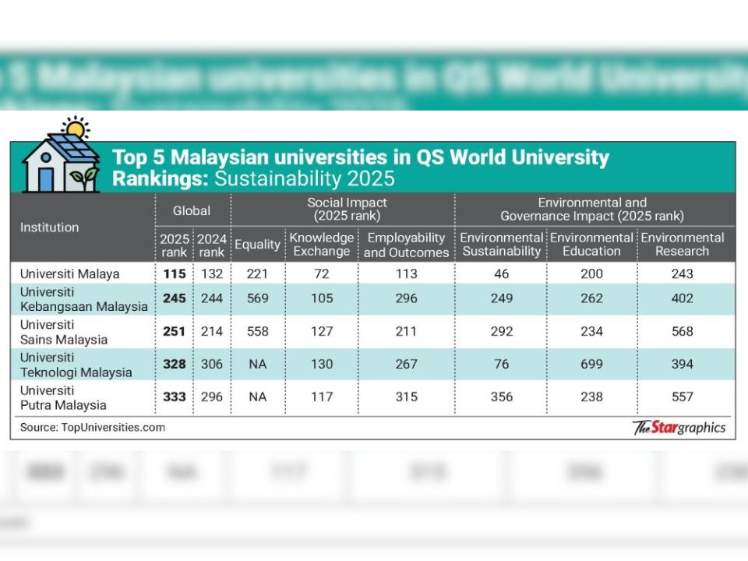
Task: Click Universiti Kebangsaan Malaysia's Environmental Sustainability '249'
Action: pyautogui.click(x=501, y=298)
